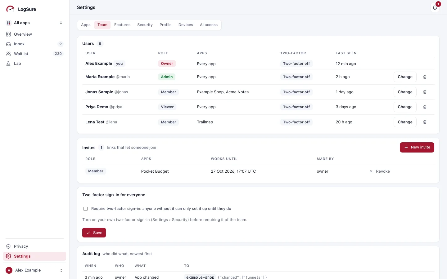Screen dimensions: 447x279
Task: Click the Waitlist count badge 230
Action: [x=58, y=54]
